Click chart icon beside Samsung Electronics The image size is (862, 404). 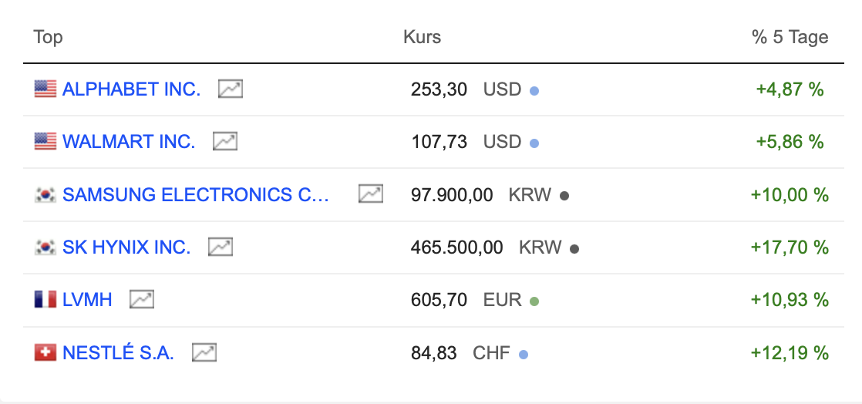(x=371, y=194)
